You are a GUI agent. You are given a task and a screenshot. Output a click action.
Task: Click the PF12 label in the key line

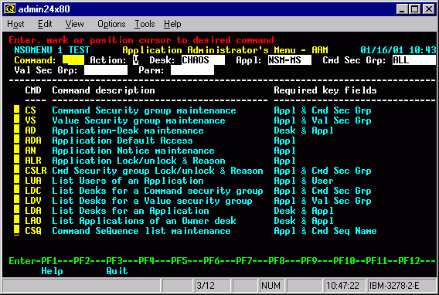tap(409, 261)
